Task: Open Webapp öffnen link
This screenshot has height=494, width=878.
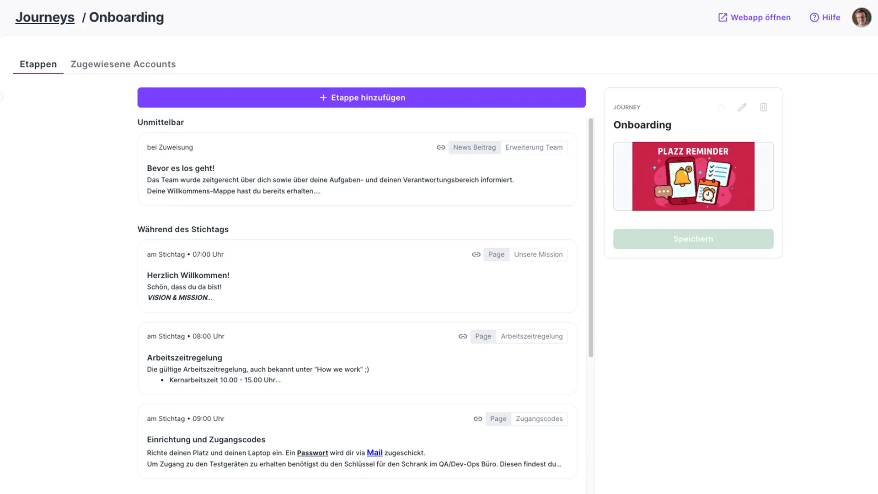Action: click(754, 17)
